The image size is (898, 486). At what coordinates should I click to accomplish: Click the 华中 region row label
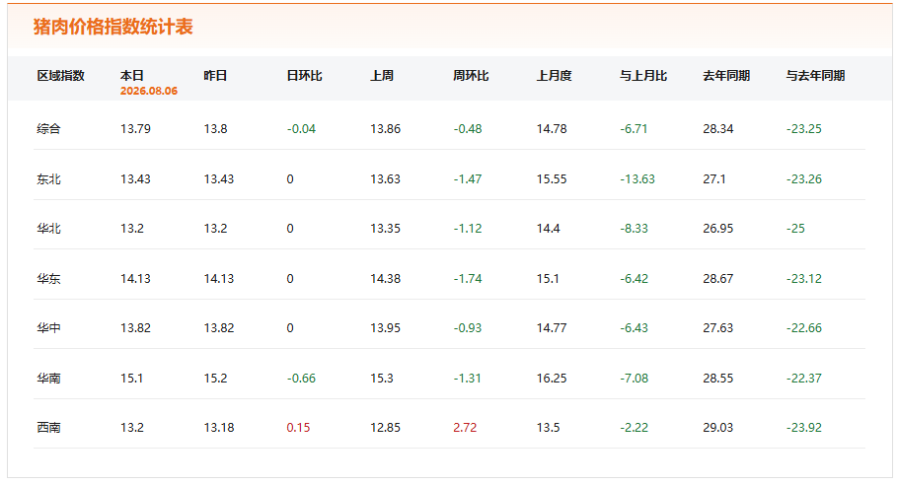(48, 328)
